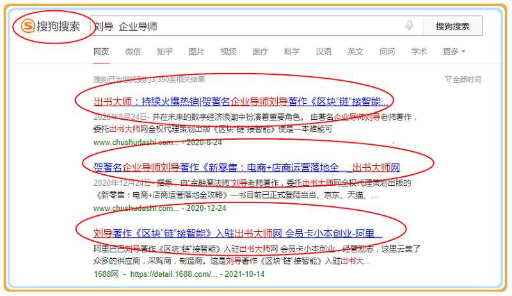Open the third result from 1688网
The image size is (512, 296).
237,233
